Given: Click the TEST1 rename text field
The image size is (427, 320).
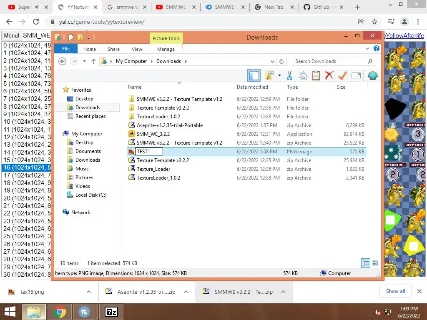Looking at the screenshot, I should [149, 152].
